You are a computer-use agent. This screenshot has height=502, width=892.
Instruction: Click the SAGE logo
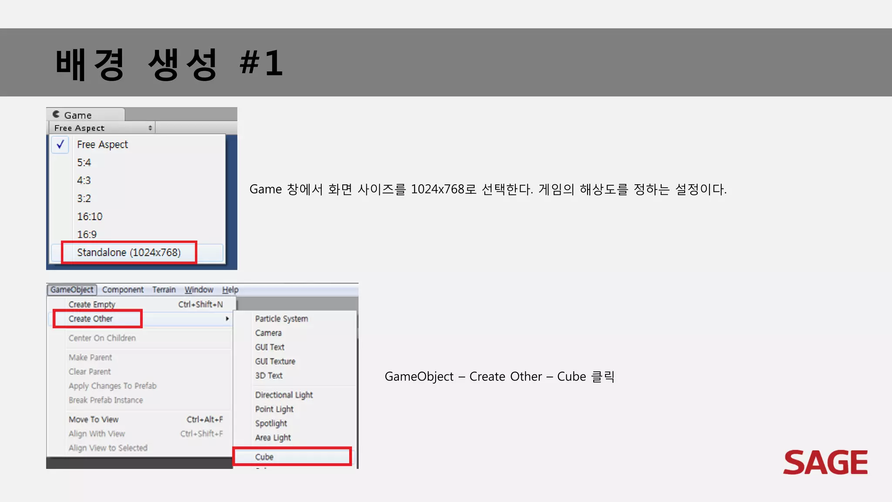(825, 462)
